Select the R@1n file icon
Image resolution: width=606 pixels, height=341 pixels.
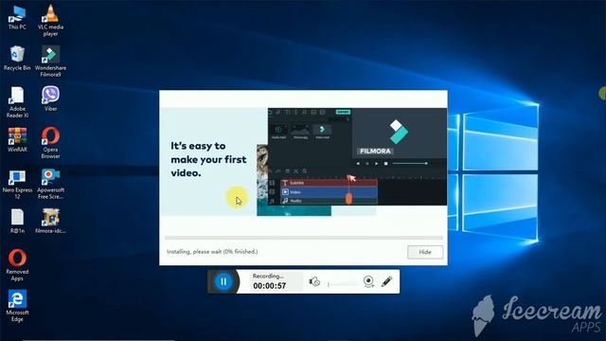click(x=17, y=222)
